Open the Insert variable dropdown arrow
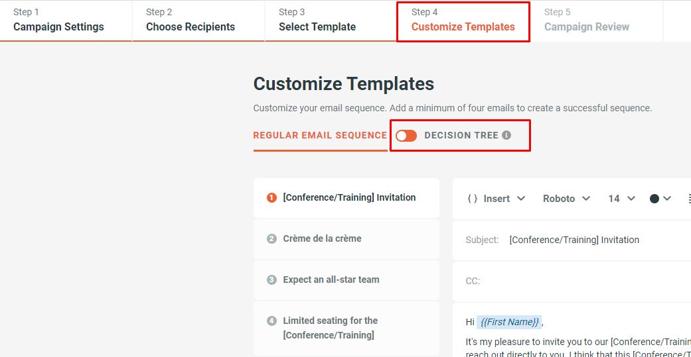This screenshot has width=691, height=357. (521, 199)
